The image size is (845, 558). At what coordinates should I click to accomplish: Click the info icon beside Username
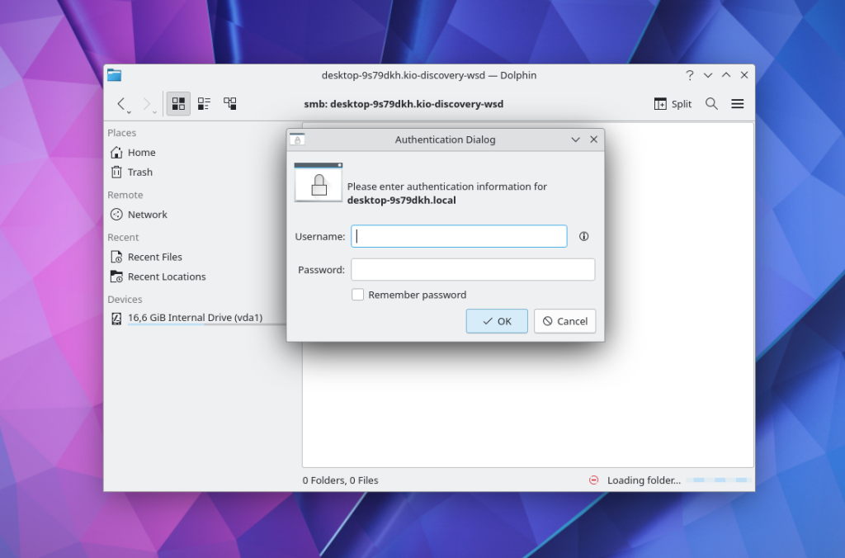point(583,236)
